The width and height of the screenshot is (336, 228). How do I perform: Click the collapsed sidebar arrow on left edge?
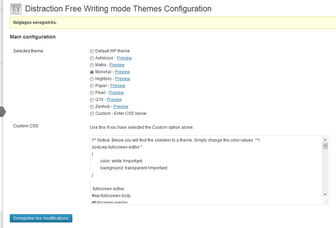pyautogui.click(x=3, y=112)
